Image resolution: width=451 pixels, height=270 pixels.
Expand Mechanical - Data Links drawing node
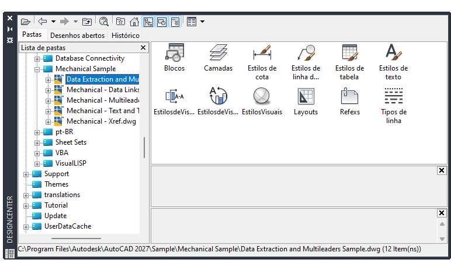[x=48, y=90]
